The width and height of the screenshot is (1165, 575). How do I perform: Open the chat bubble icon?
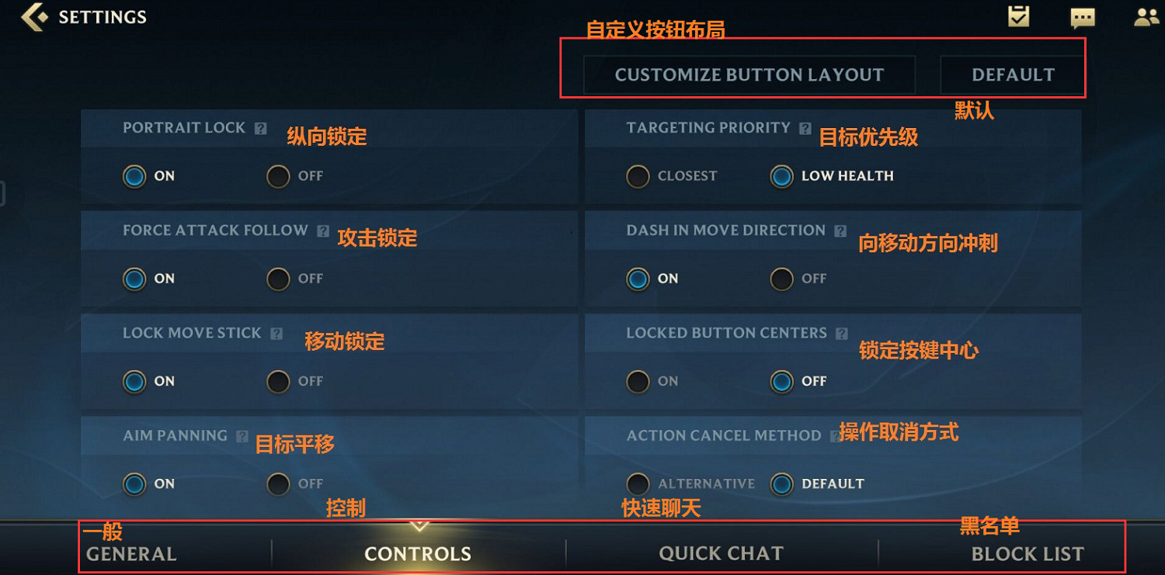(x=1082, y=18)
